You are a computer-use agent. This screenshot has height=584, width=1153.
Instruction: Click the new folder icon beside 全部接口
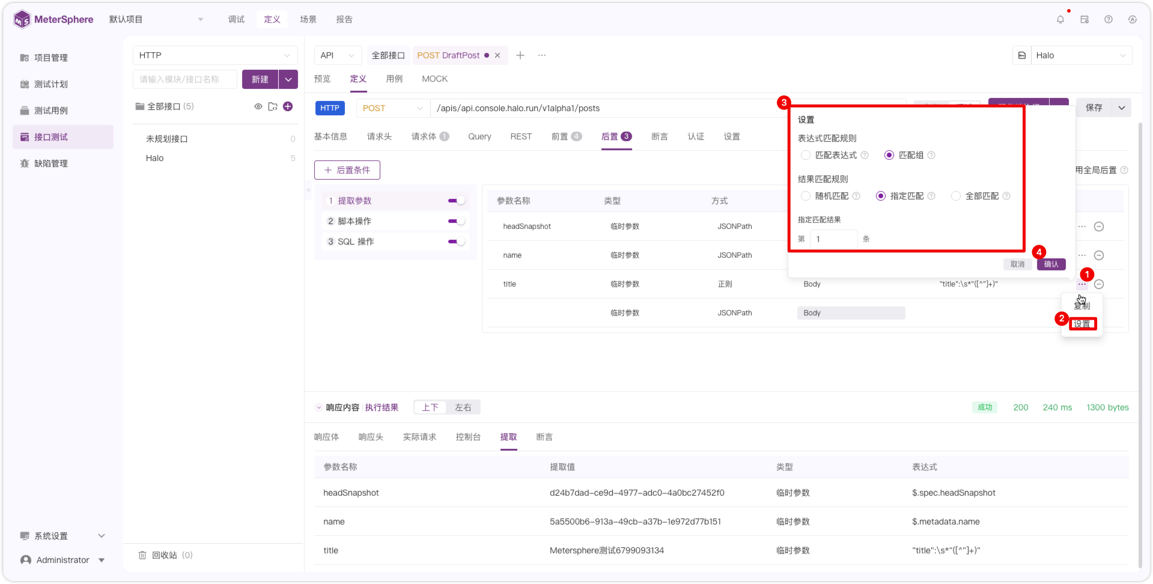(273, 106)
